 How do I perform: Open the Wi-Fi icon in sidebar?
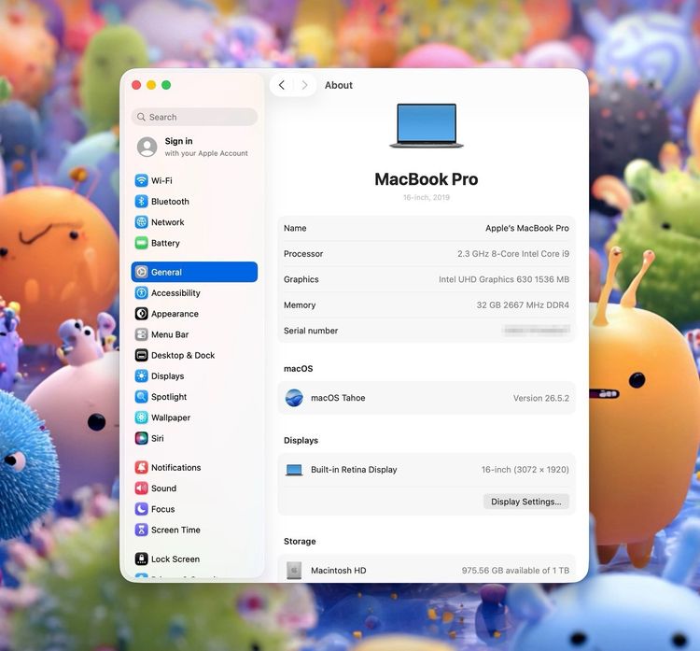click(141, 180)
